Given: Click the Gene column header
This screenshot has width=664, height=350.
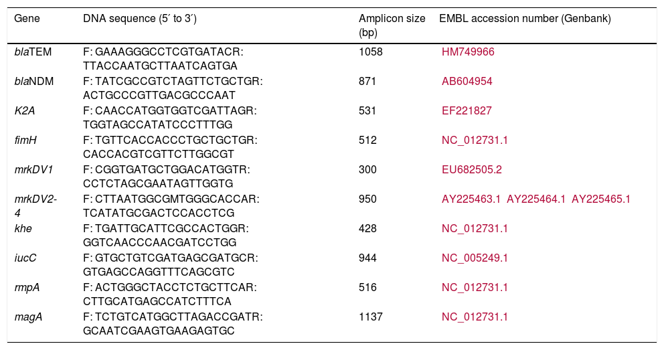Looking at the screenshot, I should coord(27,19).
